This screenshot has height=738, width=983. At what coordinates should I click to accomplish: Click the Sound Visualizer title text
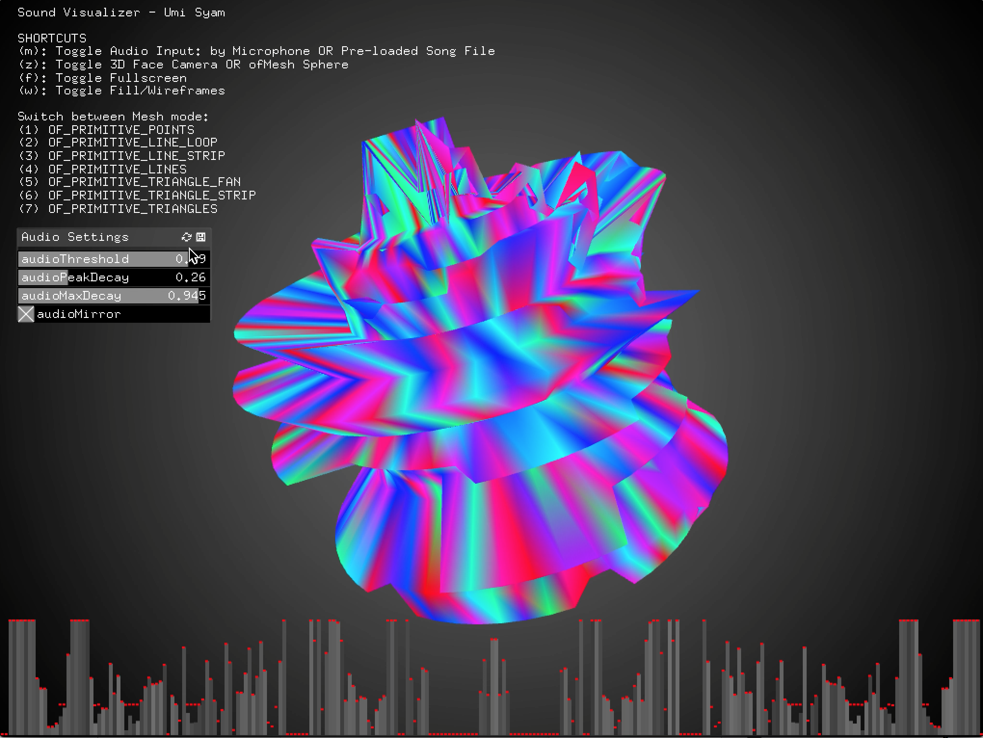pyautogui.click(x=121, y=13)
